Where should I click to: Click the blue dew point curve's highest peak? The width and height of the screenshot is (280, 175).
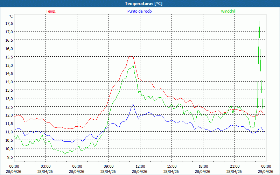click(133, 104)
